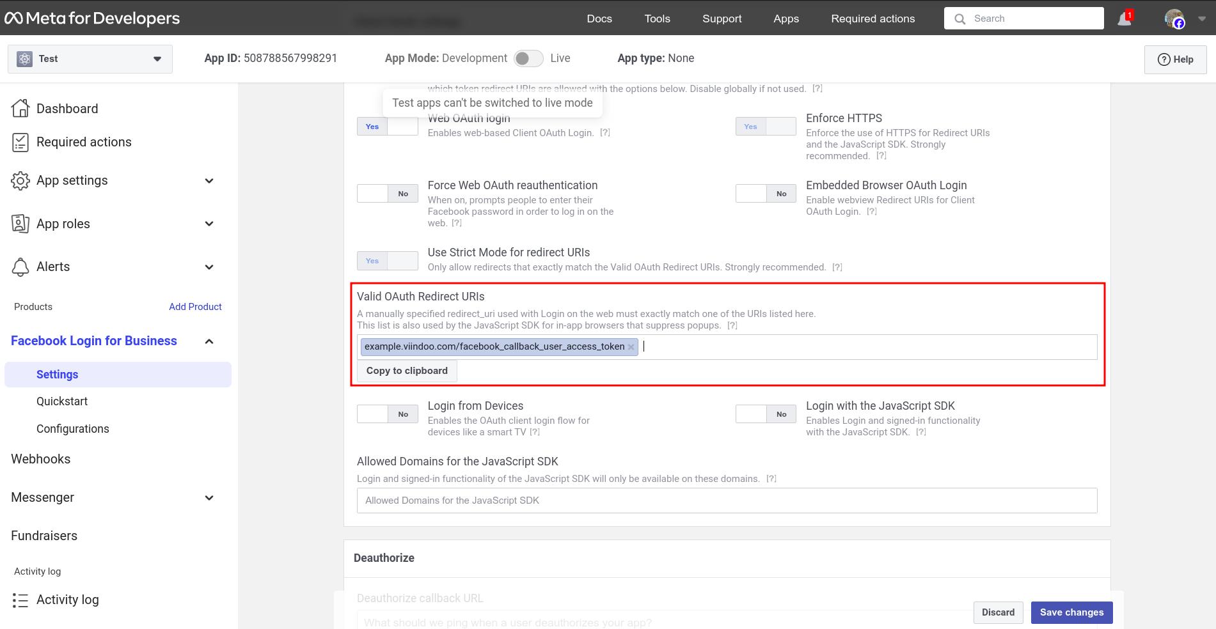Toggle Embedded Browser OAuth Login switch
This screenshot has height=629, width=1216.
(x=766, y=194)
